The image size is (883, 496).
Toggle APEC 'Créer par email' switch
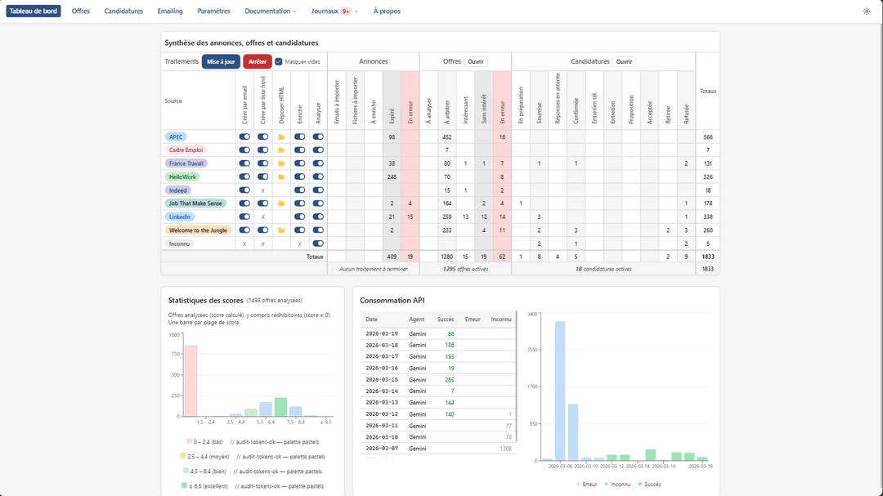point(244,137)
